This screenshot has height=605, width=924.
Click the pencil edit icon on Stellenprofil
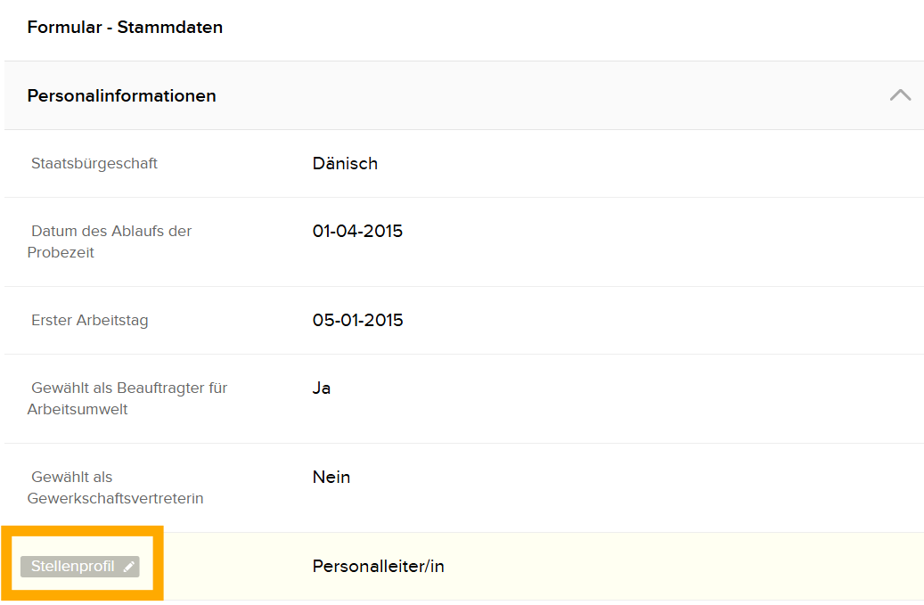(130, 567)
